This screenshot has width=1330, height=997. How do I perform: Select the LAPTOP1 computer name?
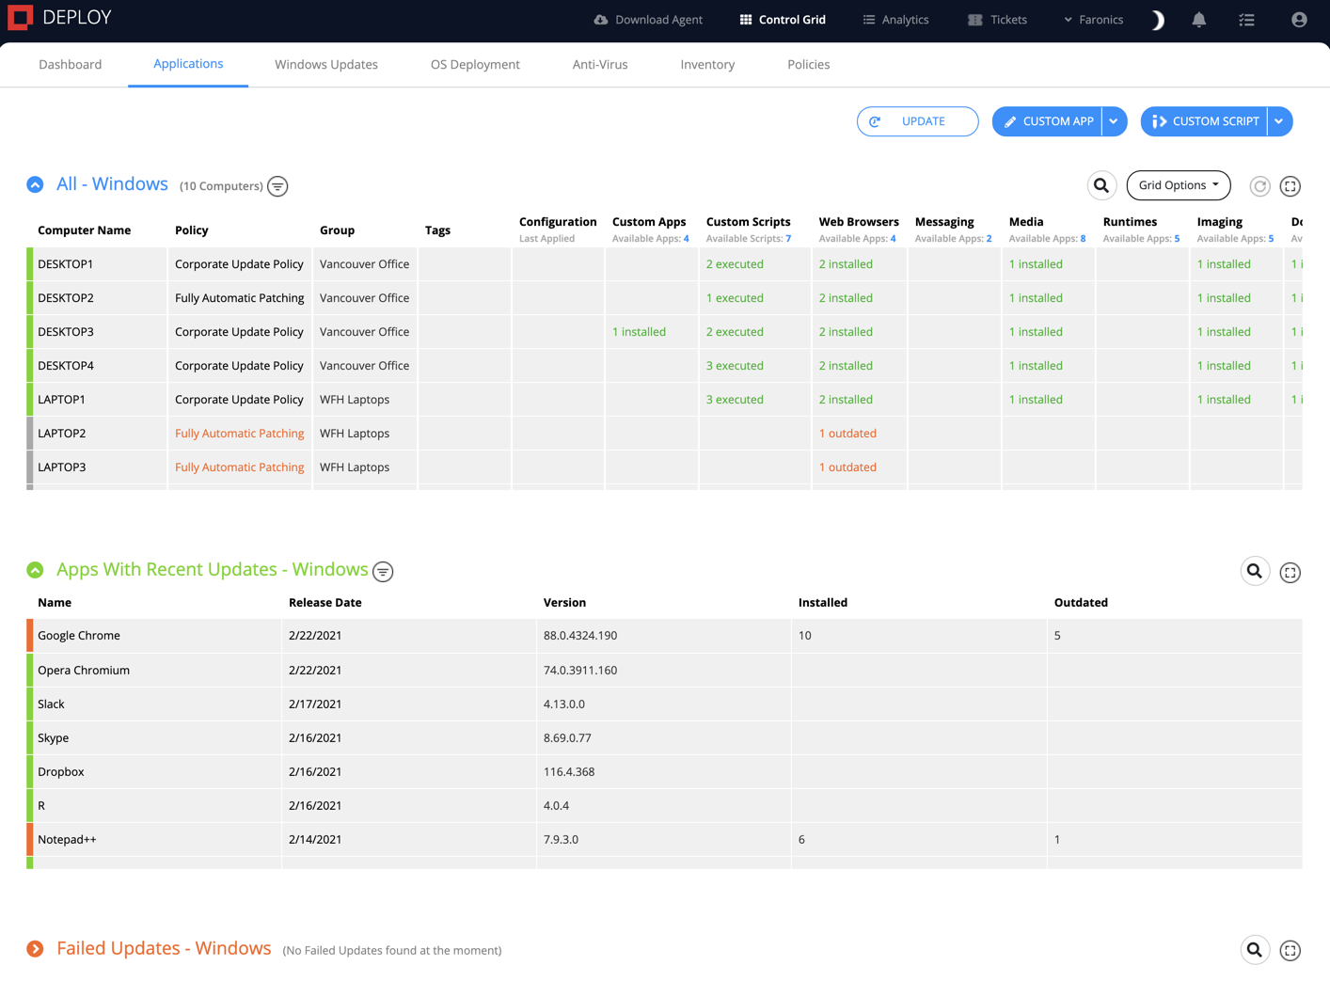coord(61,400)
